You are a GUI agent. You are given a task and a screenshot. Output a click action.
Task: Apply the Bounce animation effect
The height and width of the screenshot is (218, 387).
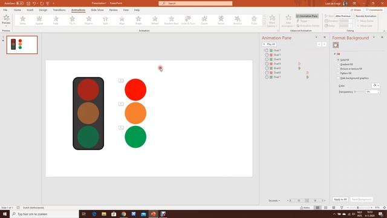tap(238, 20)
